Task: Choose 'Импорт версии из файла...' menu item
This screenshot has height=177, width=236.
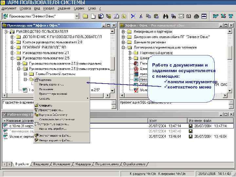Action: coord(62,140)
